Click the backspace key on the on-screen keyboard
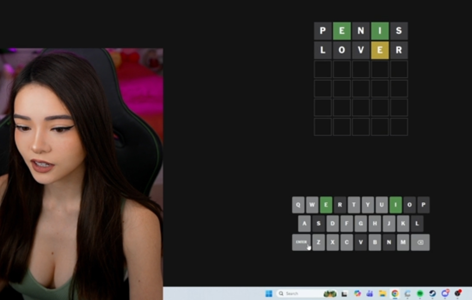472x300 pixels. click(x=420, y=242)
